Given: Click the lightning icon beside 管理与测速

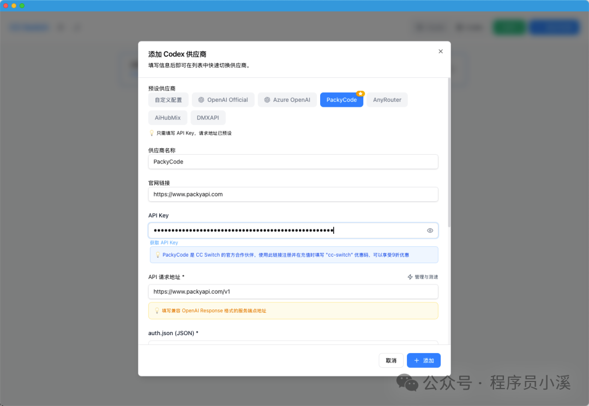Looking at the screenshot, I should click(x=409, y=277).
